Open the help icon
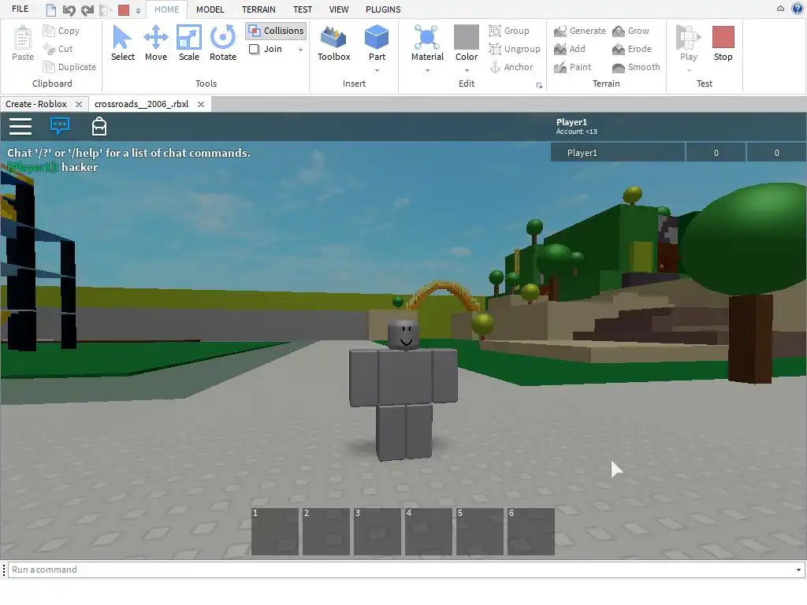Image resolution: width=807 pixels, height=605 pixels. 798,9
